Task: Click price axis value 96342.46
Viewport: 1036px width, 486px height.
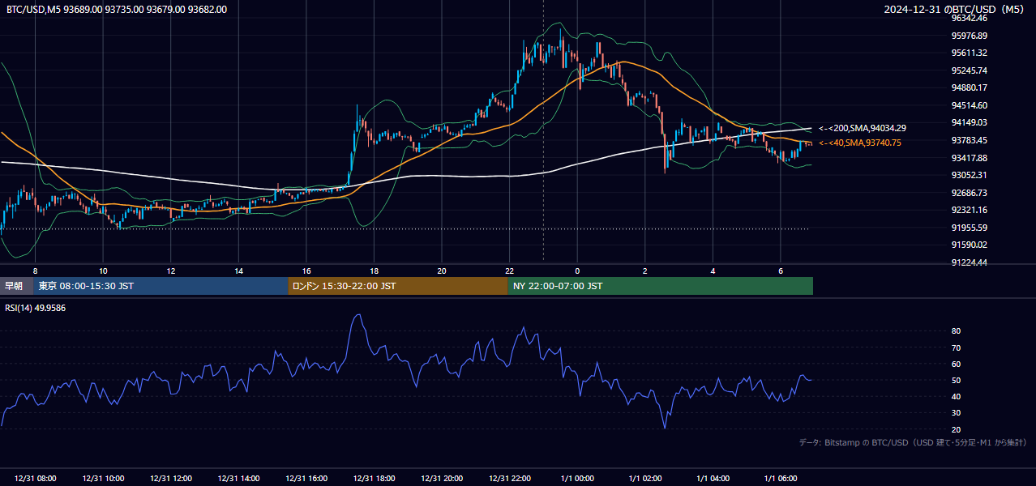Action: (x=969, y=18)
